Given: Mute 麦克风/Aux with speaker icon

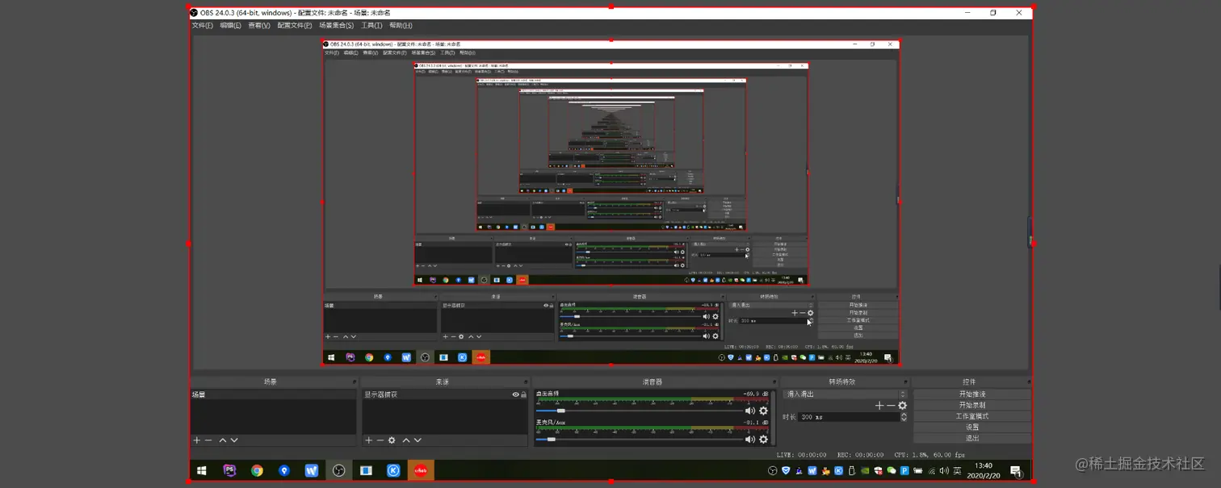Looking at the screenshot, I should pyautogui.click(x=750, y=440).
